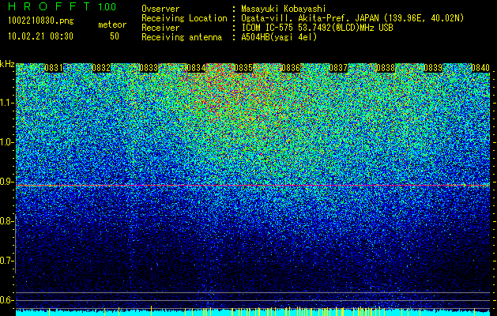Viewport: 497px width, 316px height.
Task: Click the 1.1 frequency axis label
Action: tap(6, 103)
